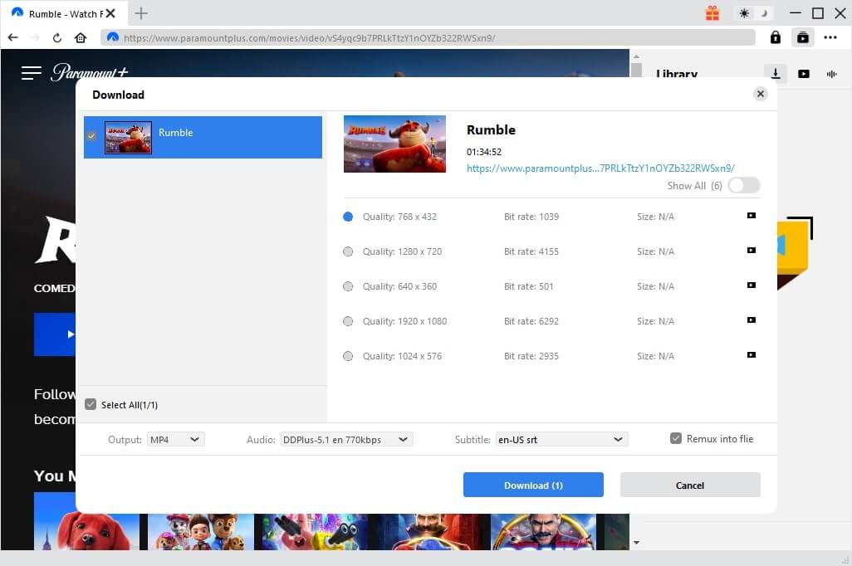This screenshot has height=566, width=852.
Task: Open the video player icon in the Library panel
Action: coord(804,74)
